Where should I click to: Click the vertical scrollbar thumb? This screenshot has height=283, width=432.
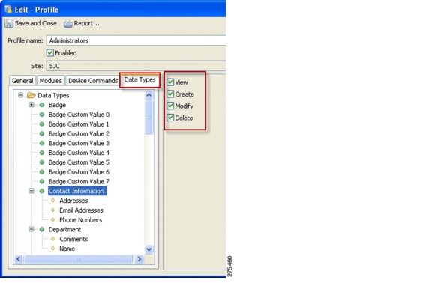148,117
